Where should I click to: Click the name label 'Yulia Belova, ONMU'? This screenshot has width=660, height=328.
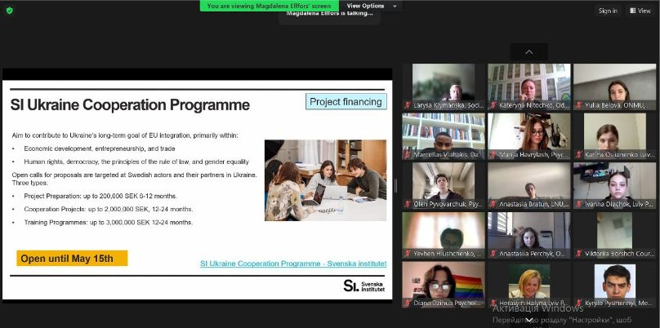pos(618,105)
